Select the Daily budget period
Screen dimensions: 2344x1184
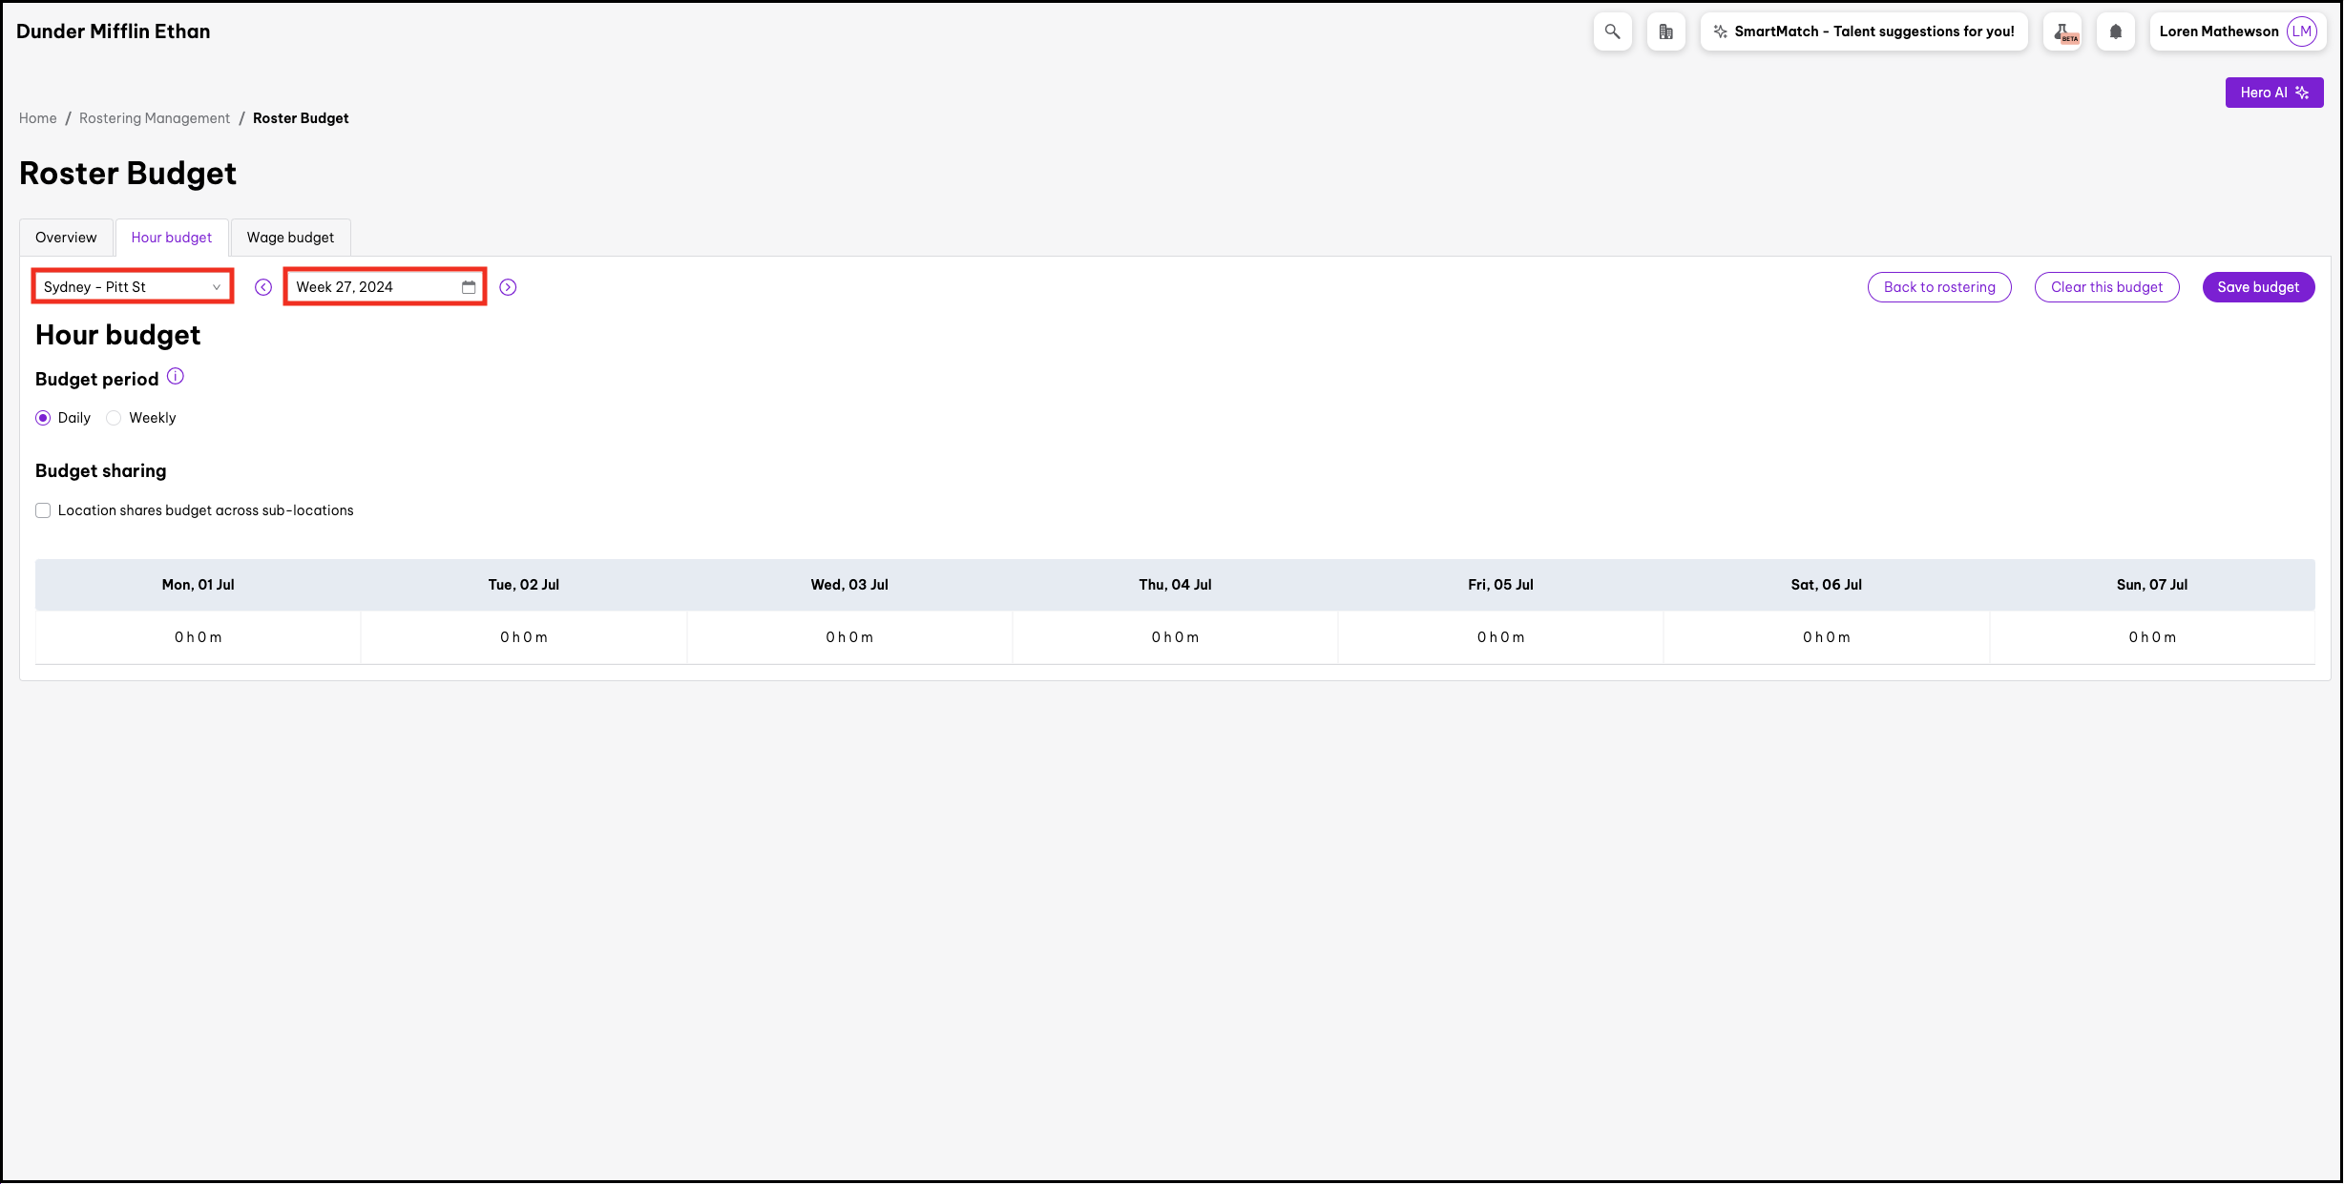pos(43,418)
